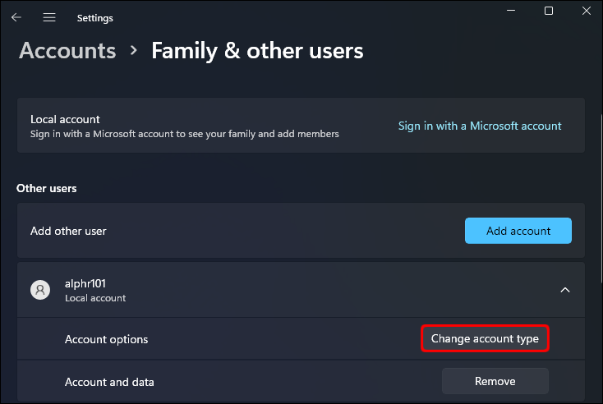Click the breadcrumb chevron separator
This screenshot has height=404, width=603.
133,51
